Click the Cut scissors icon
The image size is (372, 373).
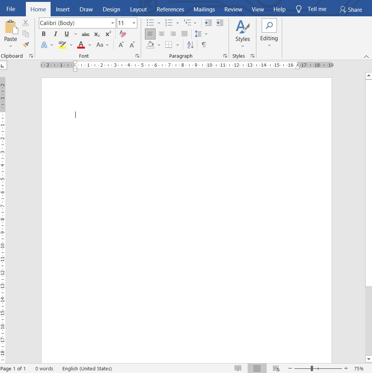pos(25,23)
